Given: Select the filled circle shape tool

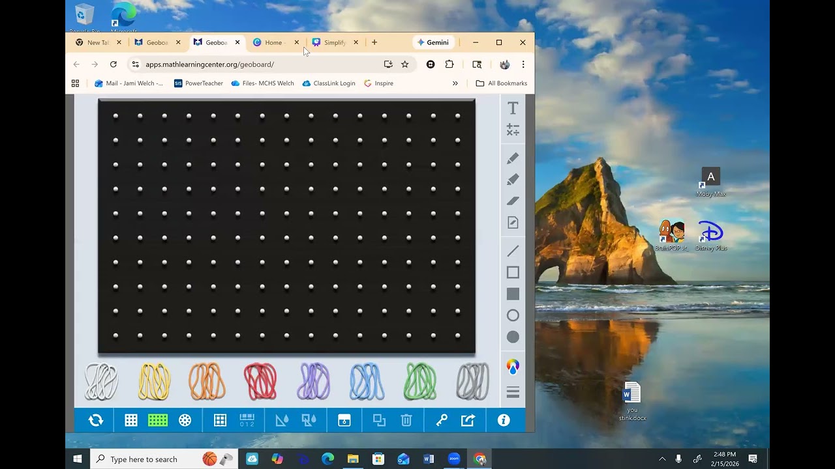Looking at the screenshot, I should 513,337.
